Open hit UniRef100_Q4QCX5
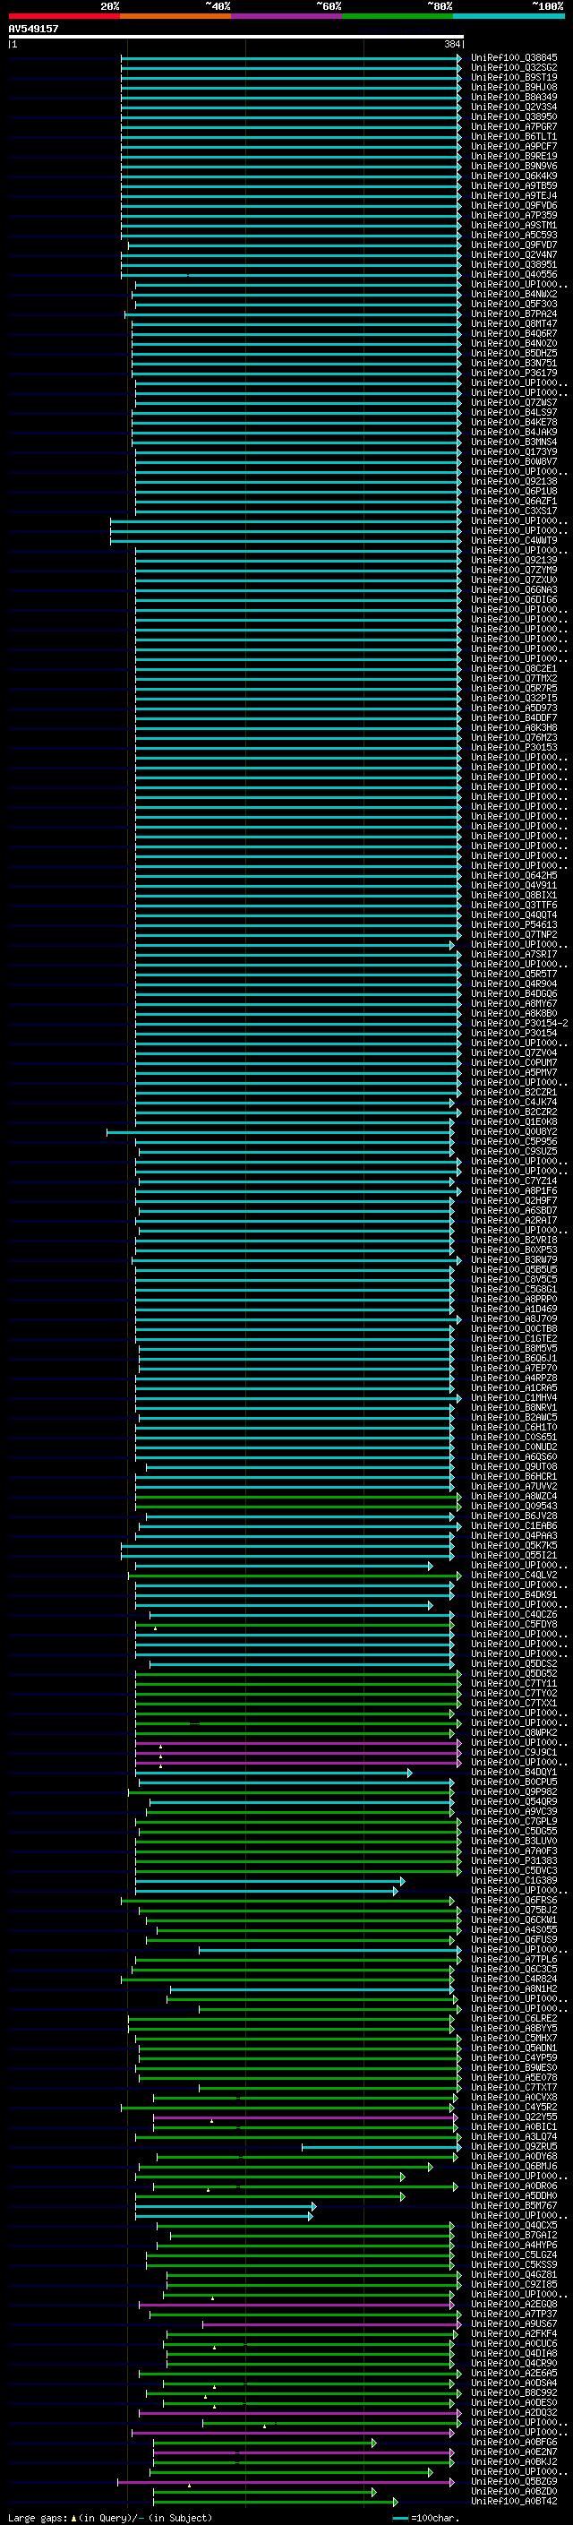Screen dimensions: 573x2525 pyautogui.click(x=513, y=2226)
